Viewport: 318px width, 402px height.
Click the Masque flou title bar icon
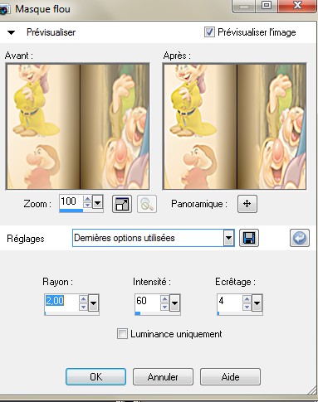4,10
